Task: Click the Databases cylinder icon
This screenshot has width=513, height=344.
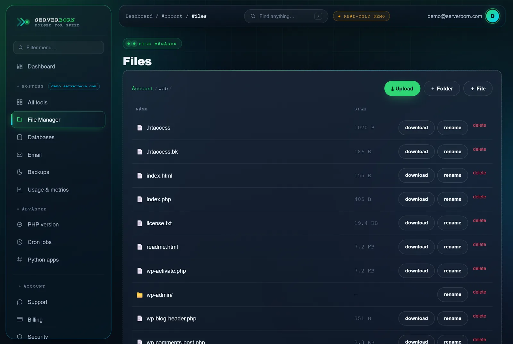Action: coord(20,137)
